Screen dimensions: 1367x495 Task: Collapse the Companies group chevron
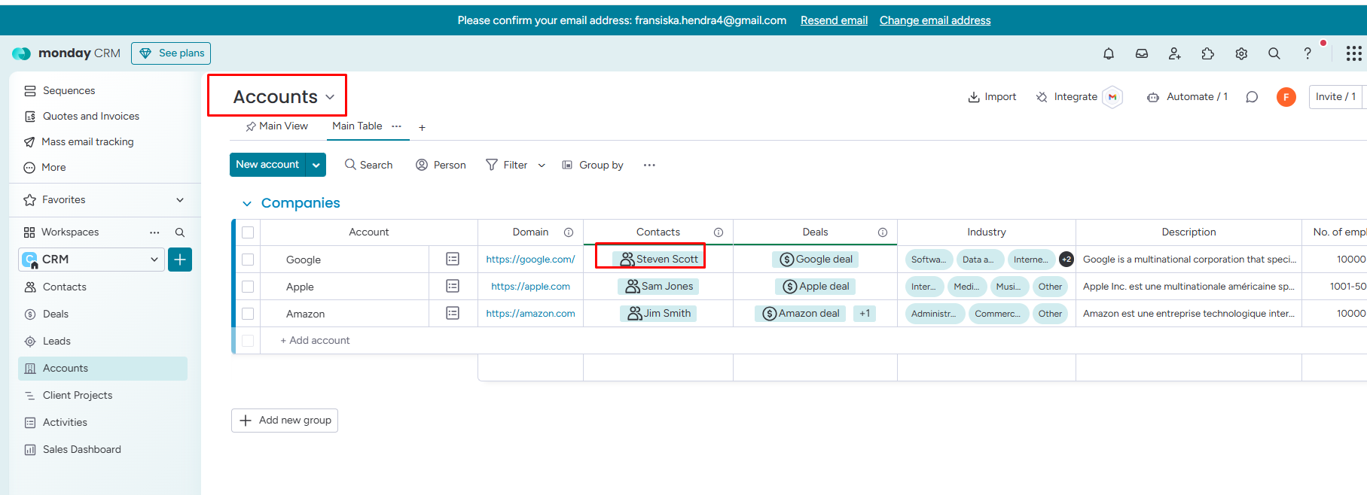click(x=246, y=204)
